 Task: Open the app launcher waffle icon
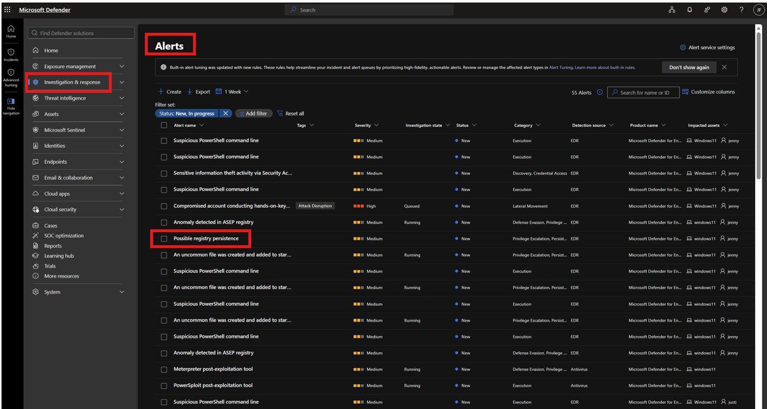click(x=7, y=10)
